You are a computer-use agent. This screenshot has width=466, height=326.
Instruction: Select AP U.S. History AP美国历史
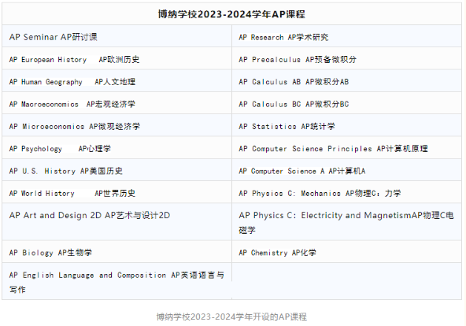pyautogui.click(x=116, y=170)
